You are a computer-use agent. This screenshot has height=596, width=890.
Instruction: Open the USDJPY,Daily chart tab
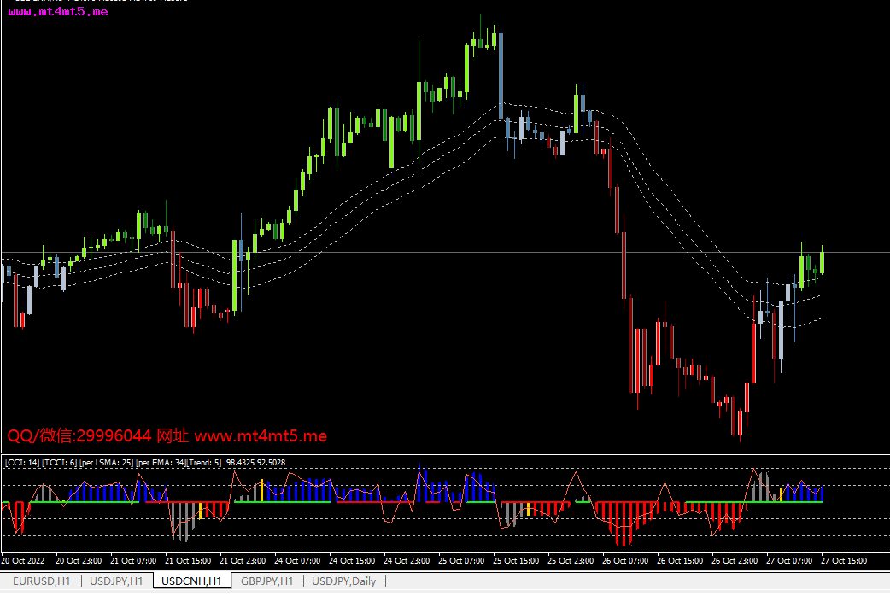343,581
